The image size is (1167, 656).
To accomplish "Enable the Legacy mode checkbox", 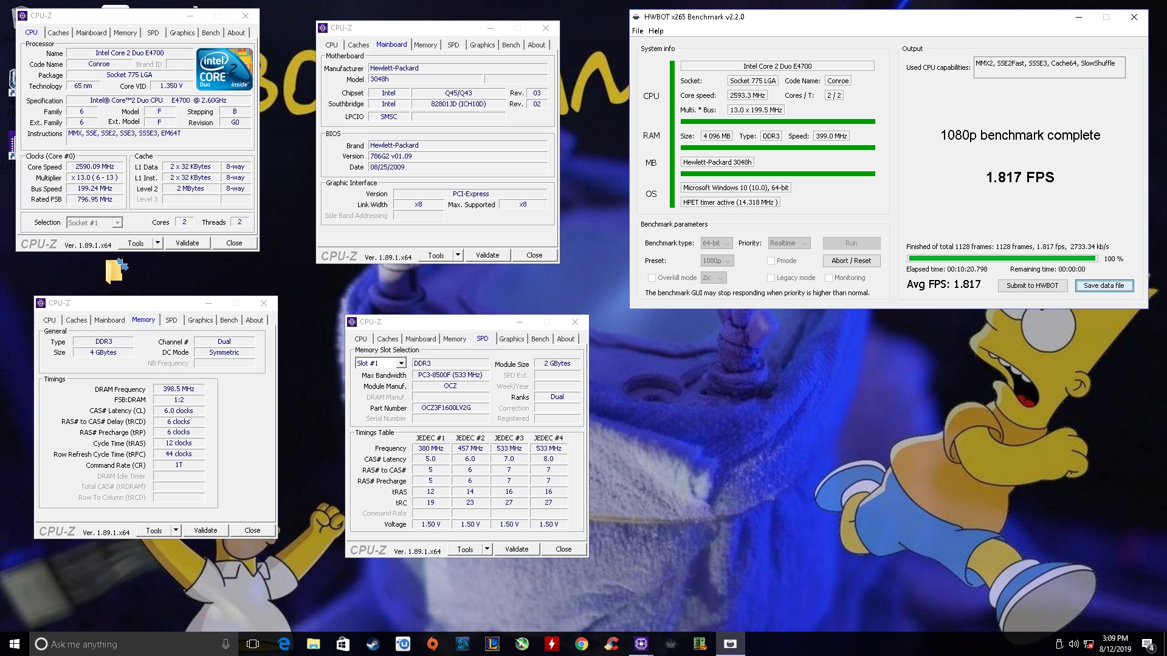I will pyautogui.click(x=771, y=278).
